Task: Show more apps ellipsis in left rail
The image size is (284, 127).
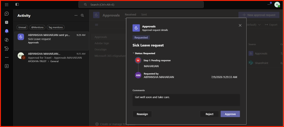Action: (7, 57)
